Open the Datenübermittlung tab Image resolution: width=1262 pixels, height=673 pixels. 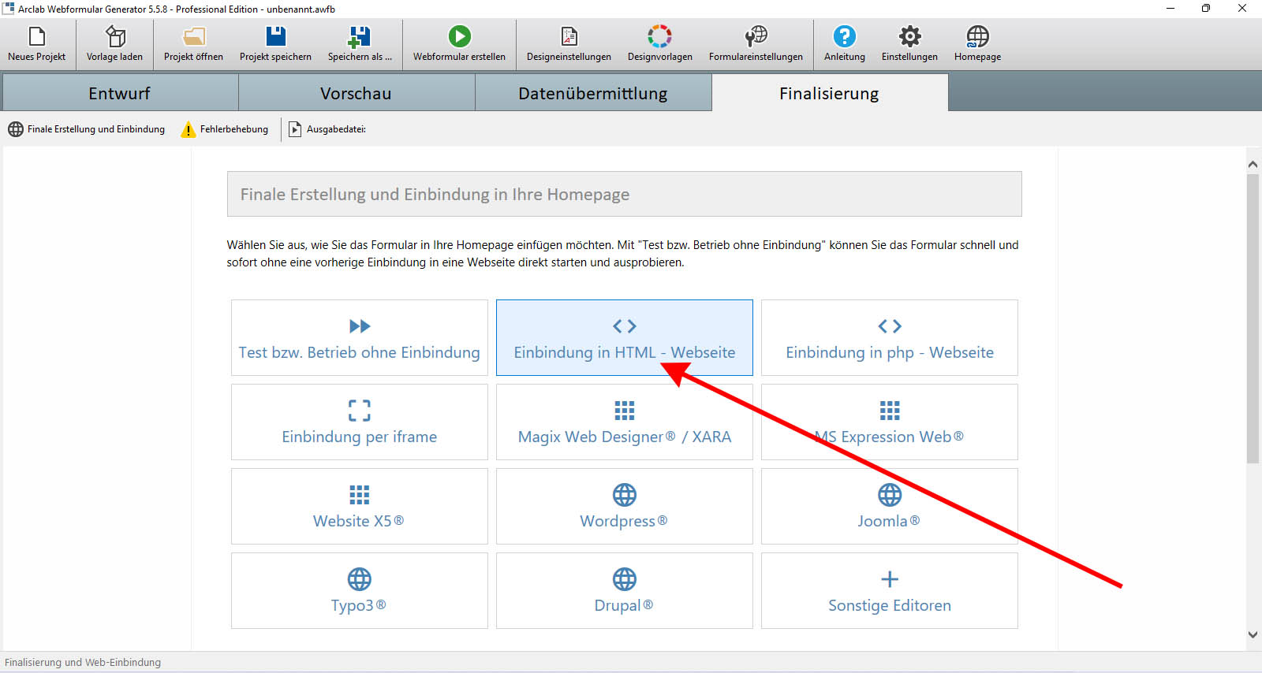pyautogui.click(x=592, y=93)
